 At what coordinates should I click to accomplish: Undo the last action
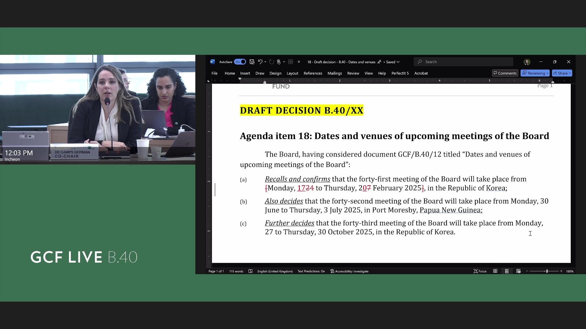(260, 62)
